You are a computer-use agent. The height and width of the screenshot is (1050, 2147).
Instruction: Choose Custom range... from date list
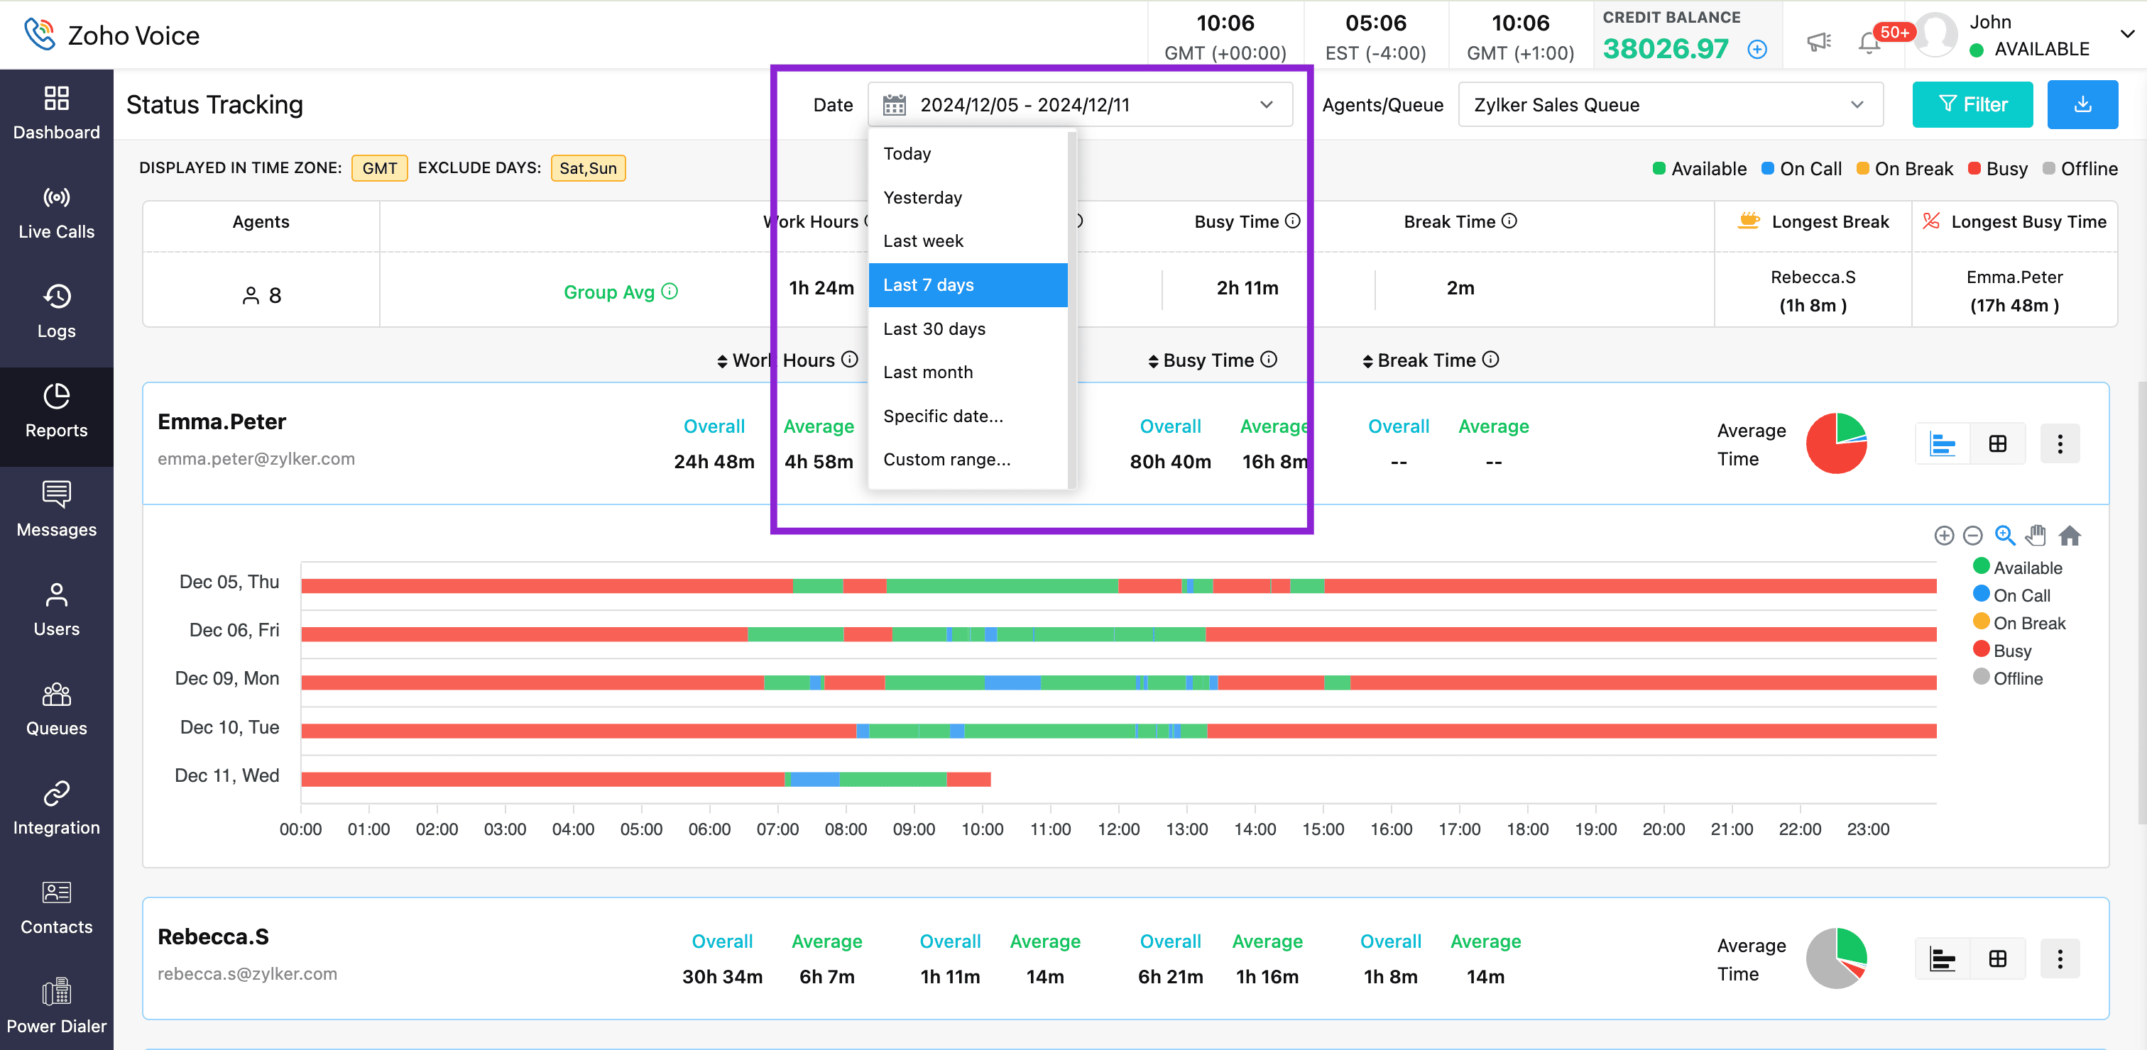946,460
